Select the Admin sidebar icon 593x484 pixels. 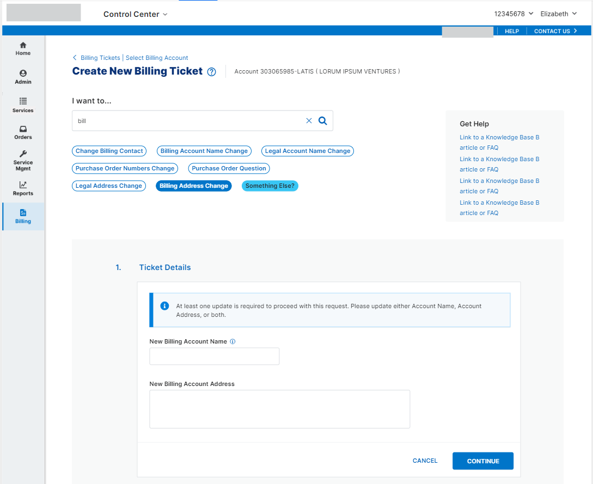point(22,77)
